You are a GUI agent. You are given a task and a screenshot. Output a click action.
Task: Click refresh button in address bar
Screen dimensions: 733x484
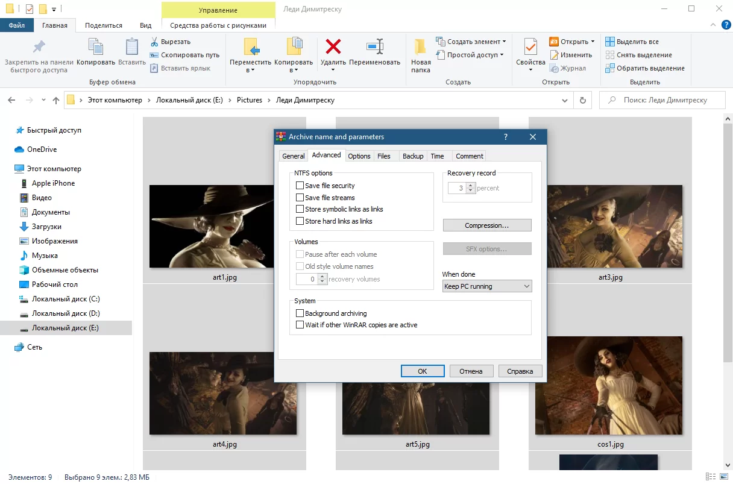coord(582,100)
